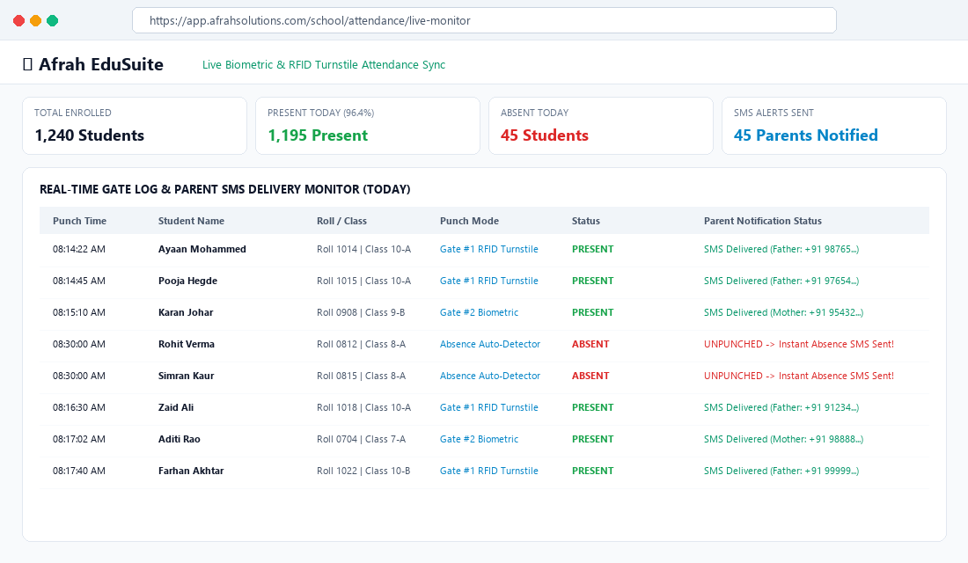The image size is (968, 563).
Task: Open Gate #2 Biometric link for Karan Johar
Action: pyautogui.click(x=479, y=312)
